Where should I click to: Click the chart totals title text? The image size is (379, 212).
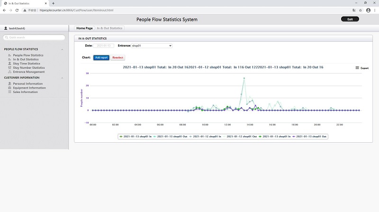(223, 67)
